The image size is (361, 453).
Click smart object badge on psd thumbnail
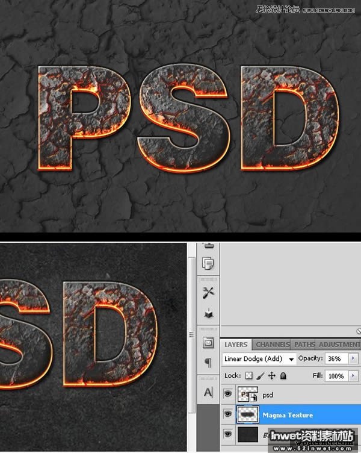point(254,398)
